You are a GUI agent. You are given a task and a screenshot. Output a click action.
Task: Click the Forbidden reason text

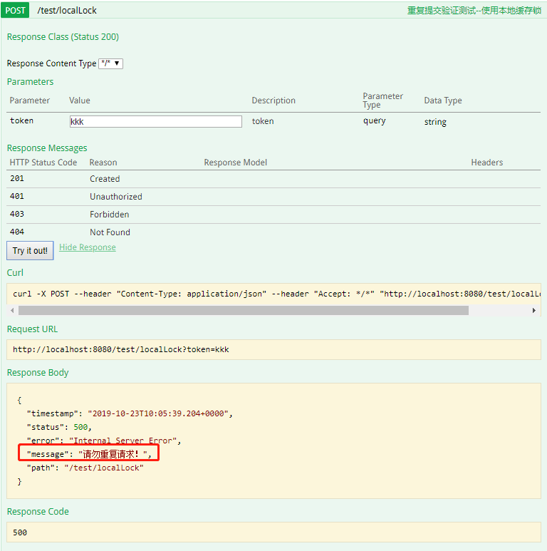coord(109,215)
